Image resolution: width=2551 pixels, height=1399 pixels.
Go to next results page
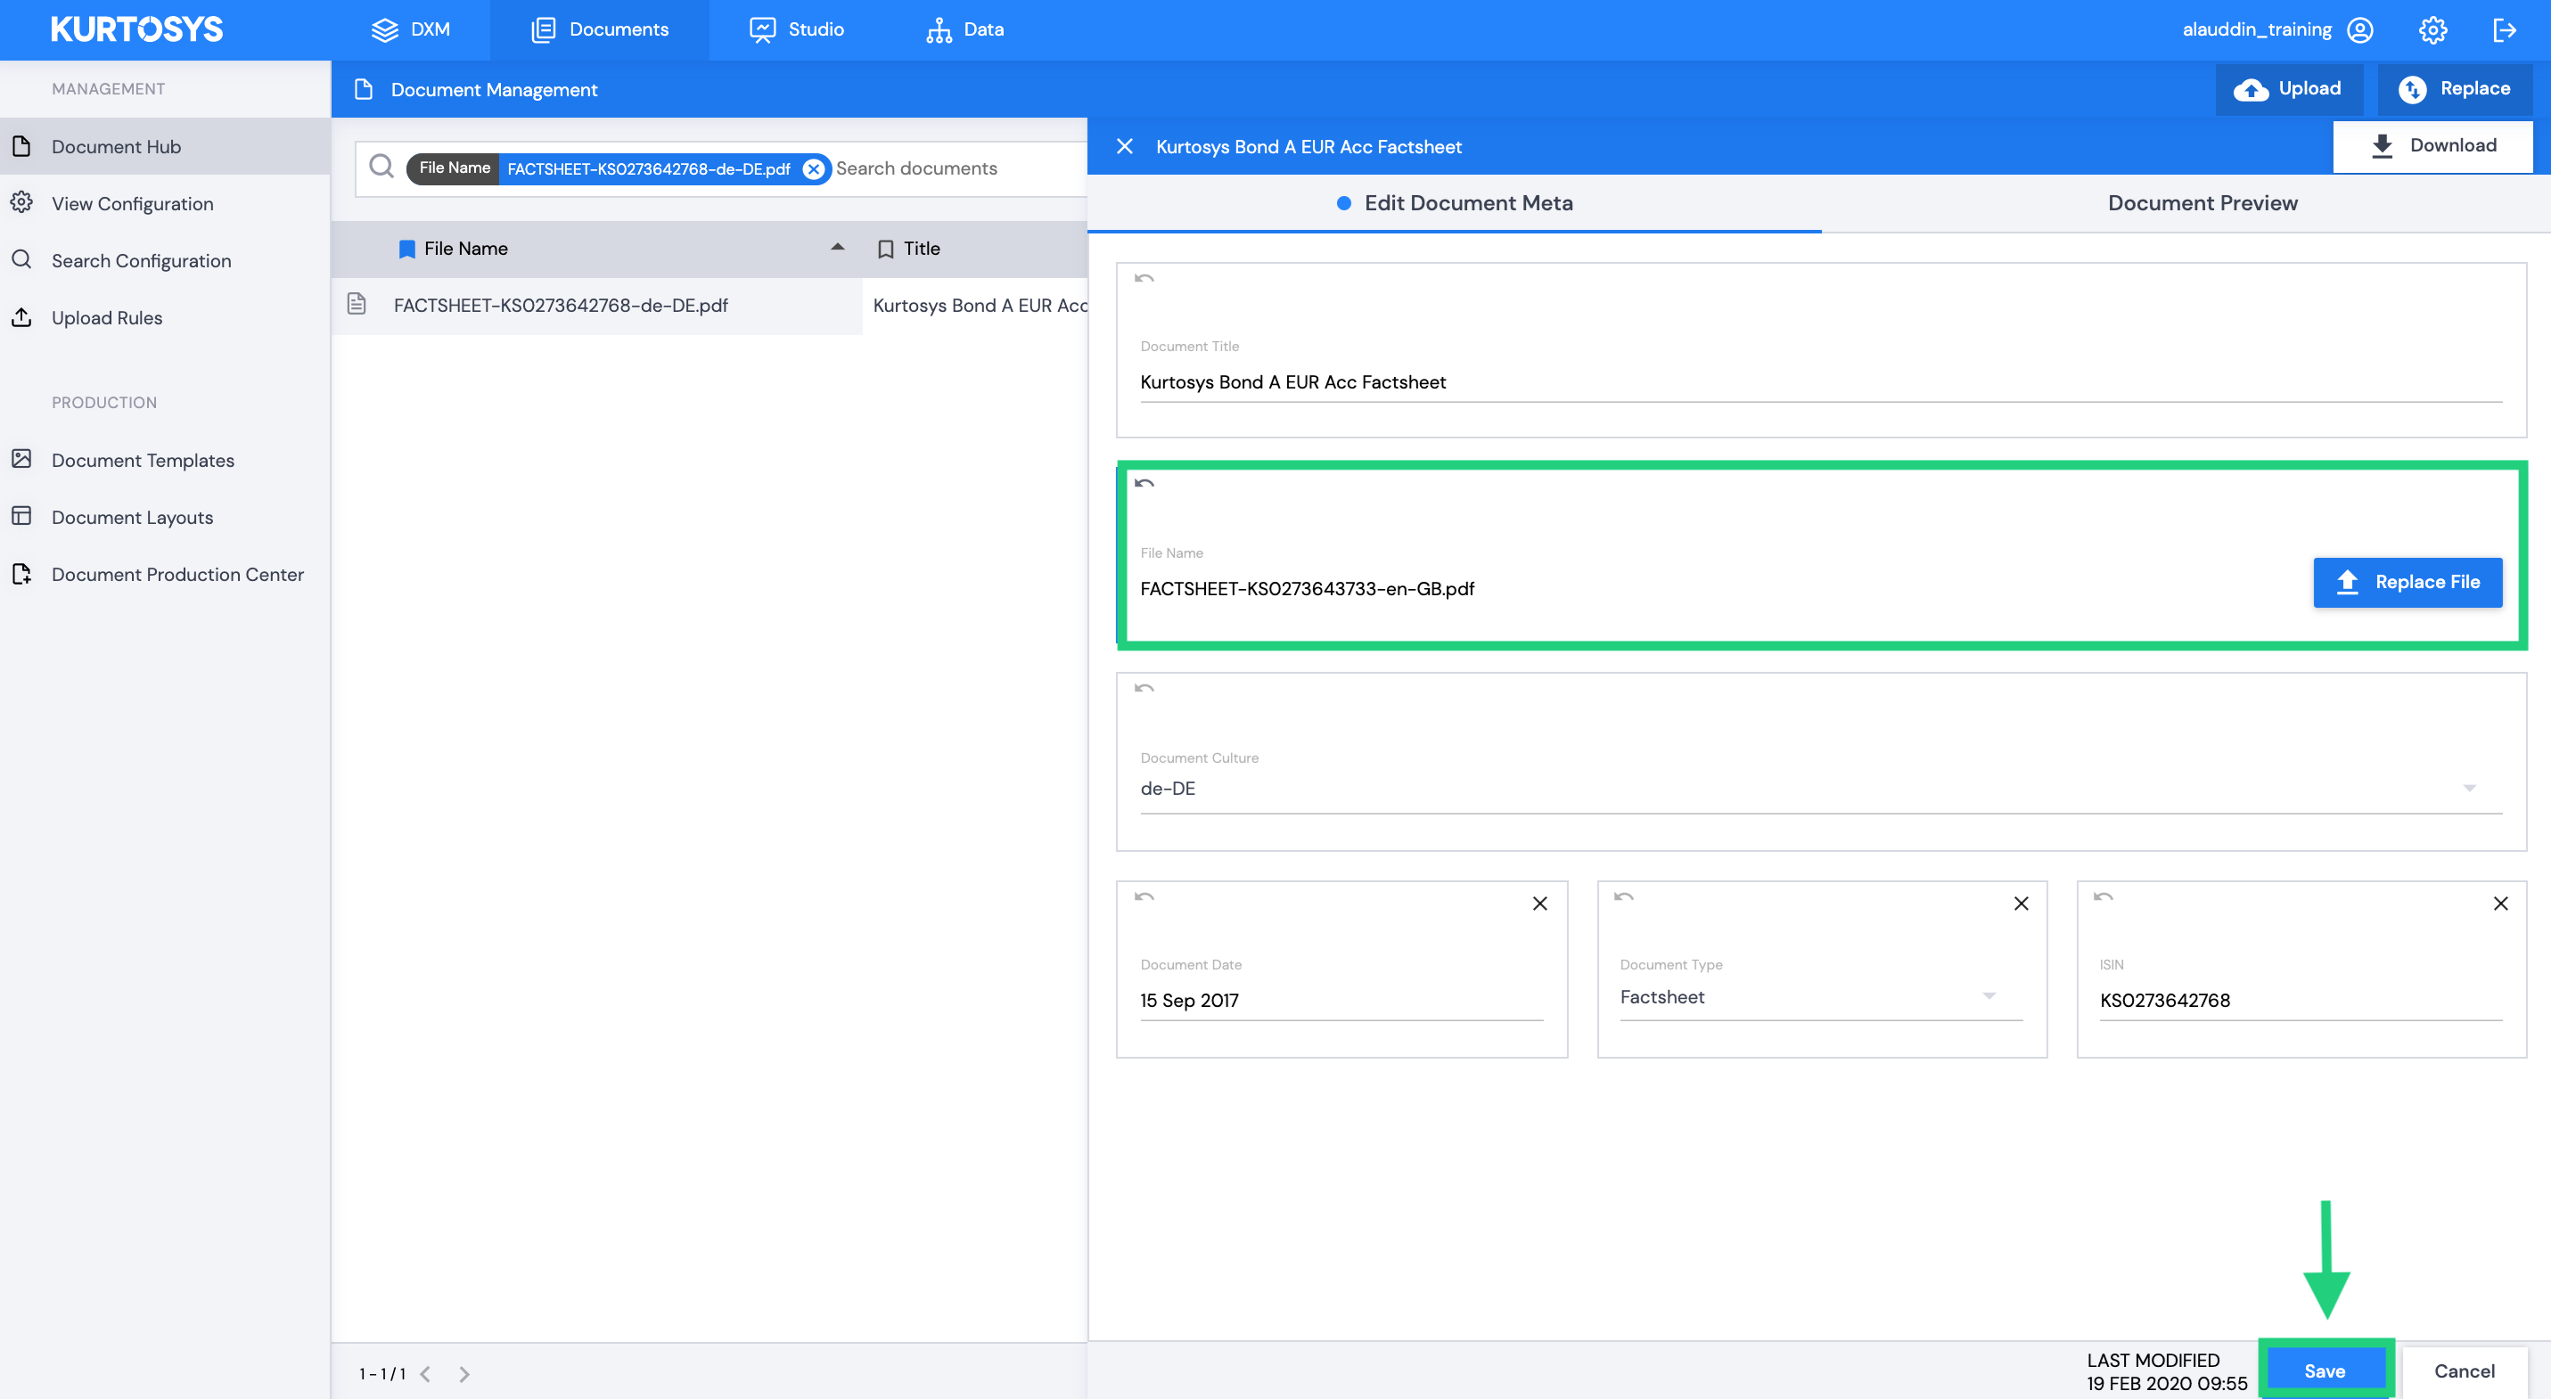point(463,1374)
